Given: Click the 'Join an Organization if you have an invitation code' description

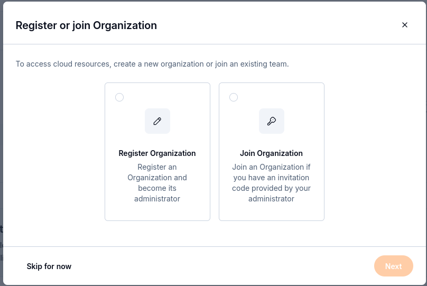Looking at the screenshot, I should [271, 183].
